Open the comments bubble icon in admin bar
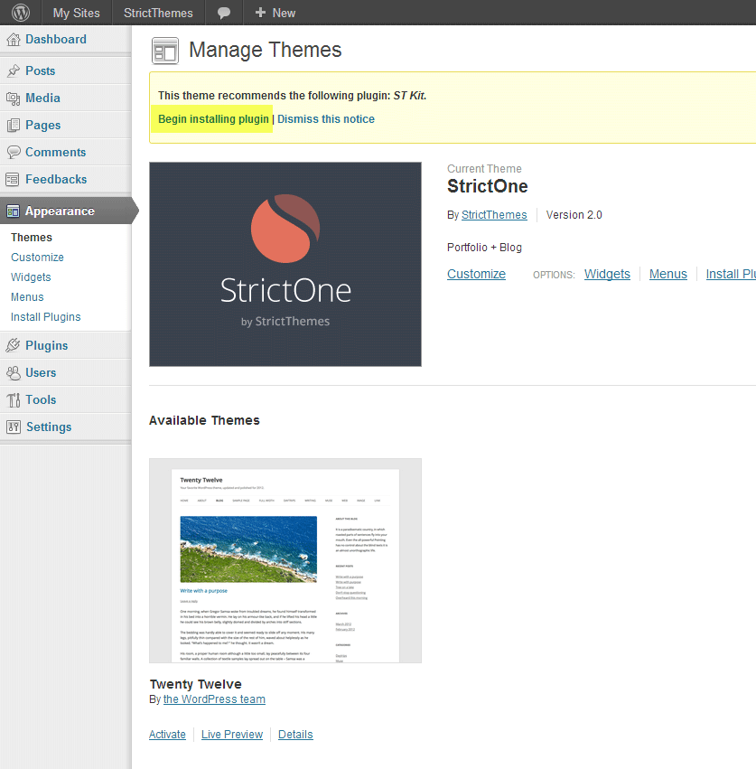 [224, 13]
